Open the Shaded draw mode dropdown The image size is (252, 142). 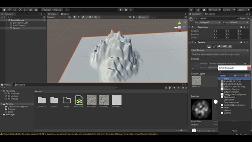tap(56, 17)
